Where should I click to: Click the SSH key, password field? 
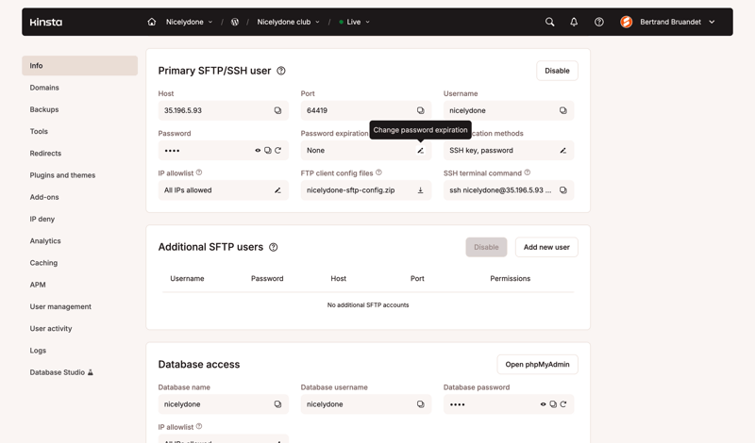point(509,151)
